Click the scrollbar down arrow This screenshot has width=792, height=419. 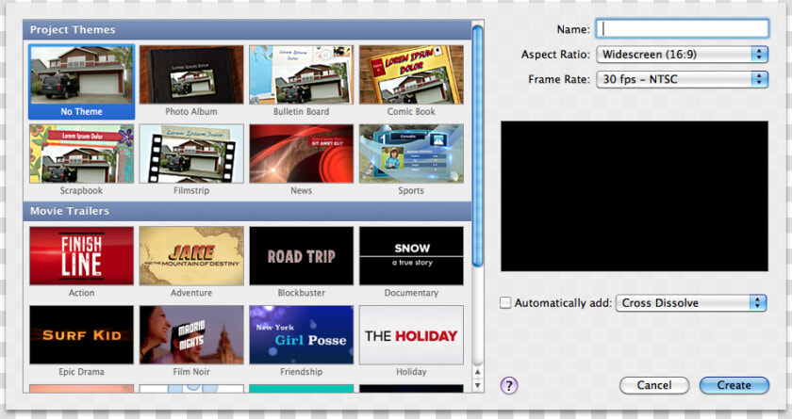(x=478, y=386)
